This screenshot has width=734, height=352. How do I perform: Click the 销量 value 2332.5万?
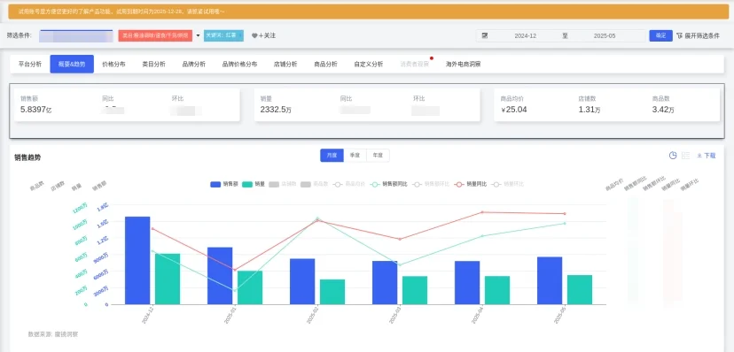click(276, 110)
